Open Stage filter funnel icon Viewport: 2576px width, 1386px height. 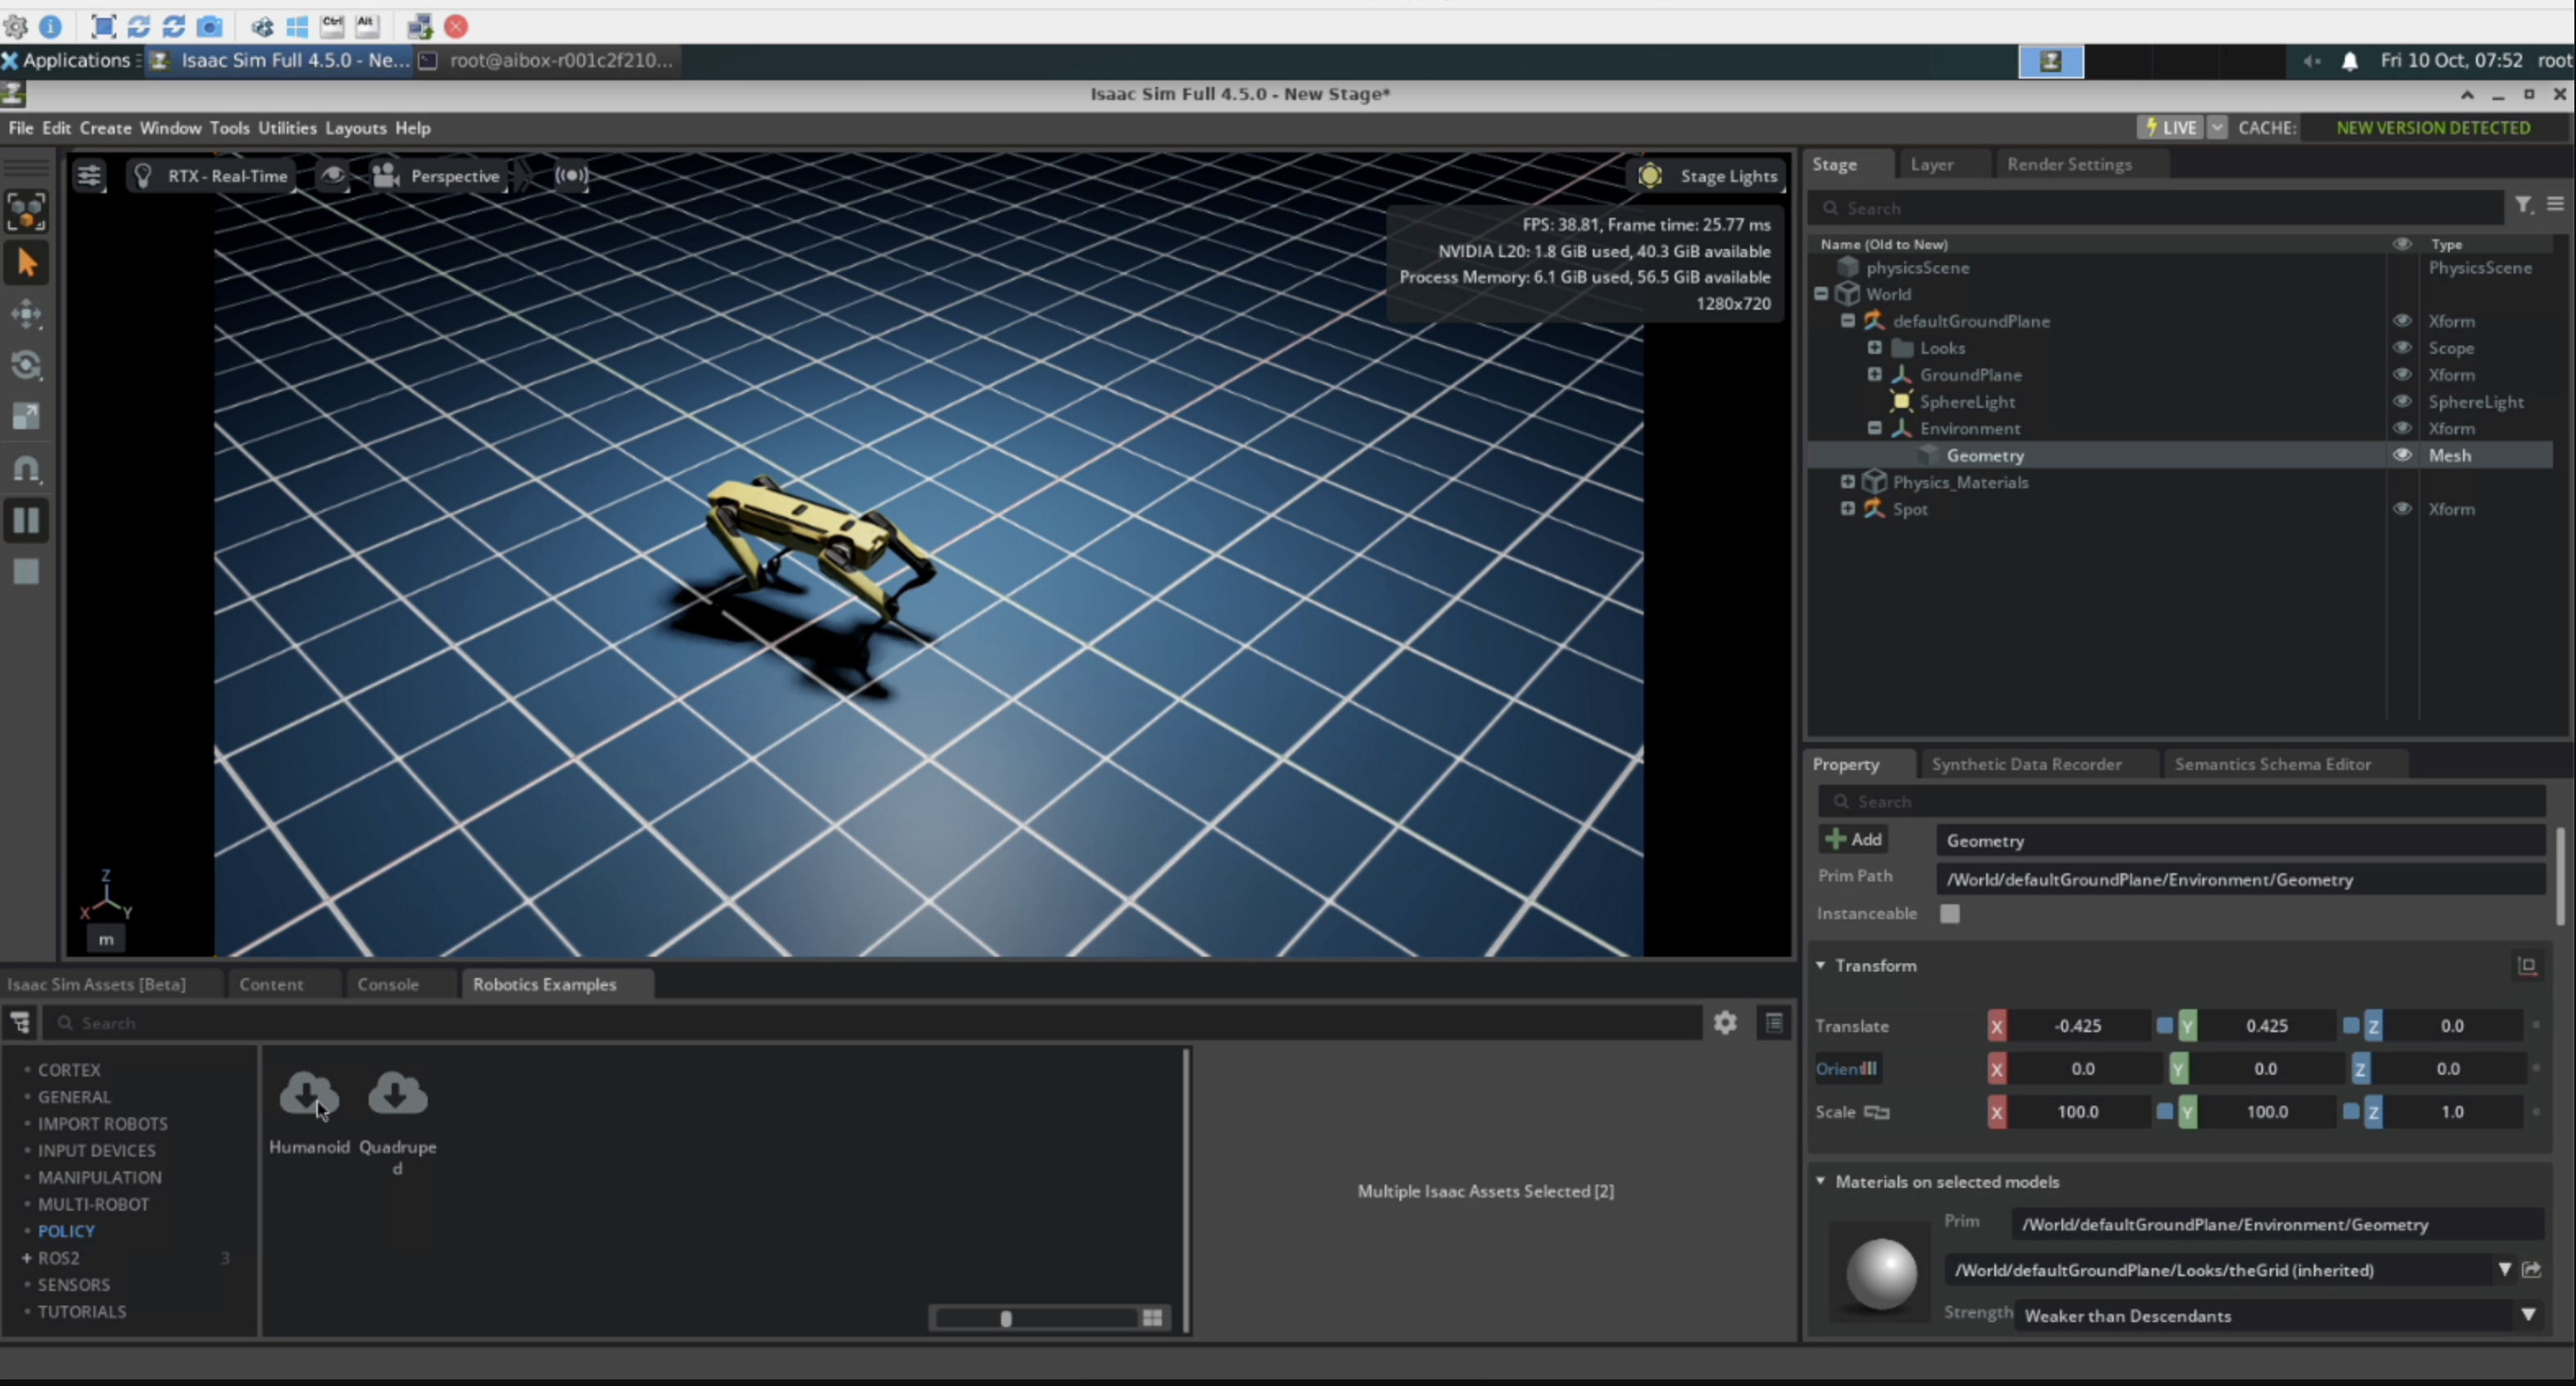click(x=2523, y=205)
